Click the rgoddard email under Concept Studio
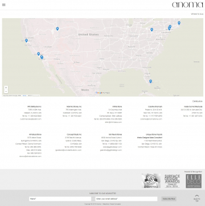The image size is (205, 206). click(x=68, y=150)
